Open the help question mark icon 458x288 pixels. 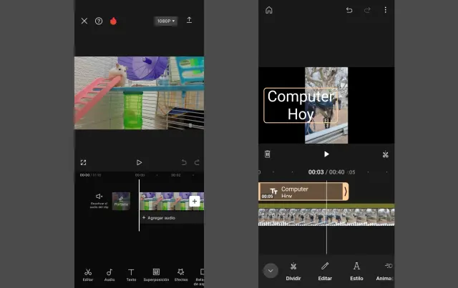[99, 21]
